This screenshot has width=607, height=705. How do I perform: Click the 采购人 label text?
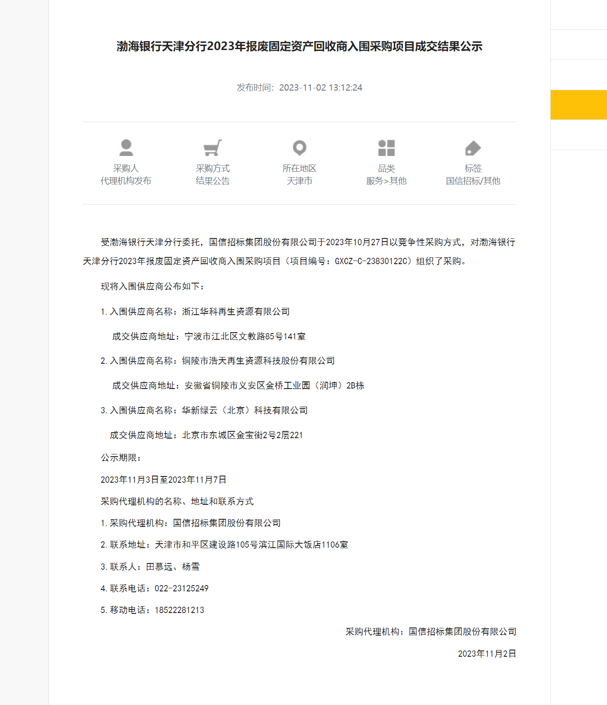pyautogui.click(x=126, y=168)
